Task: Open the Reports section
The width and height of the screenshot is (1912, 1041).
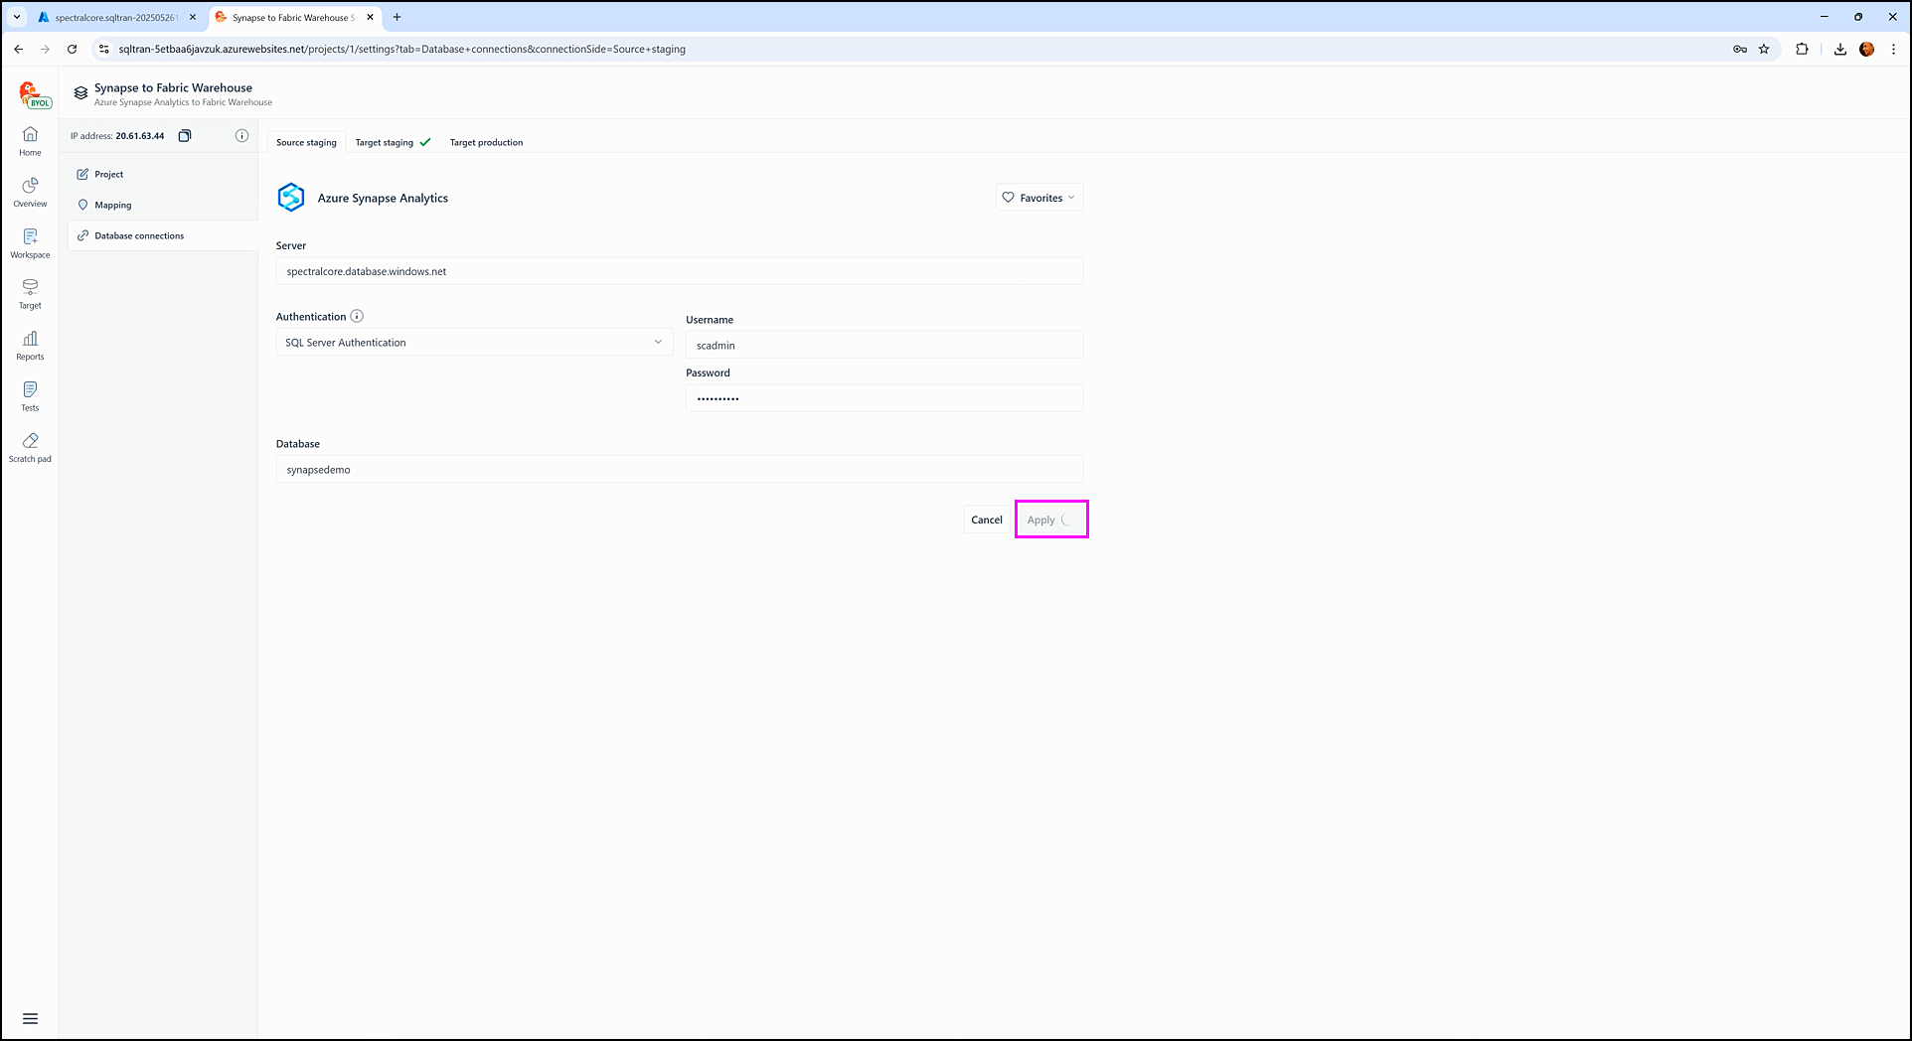Action: [x=30, y=345]
